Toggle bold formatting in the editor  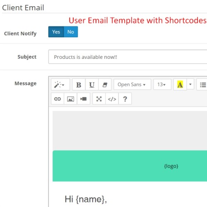coord(79,84)
